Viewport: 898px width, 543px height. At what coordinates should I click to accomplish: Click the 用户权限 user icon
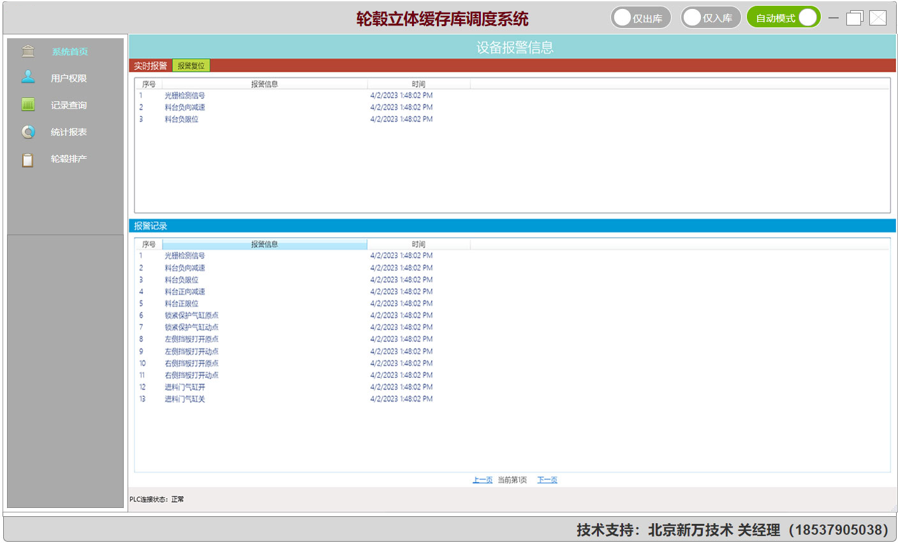pos(28,77)
